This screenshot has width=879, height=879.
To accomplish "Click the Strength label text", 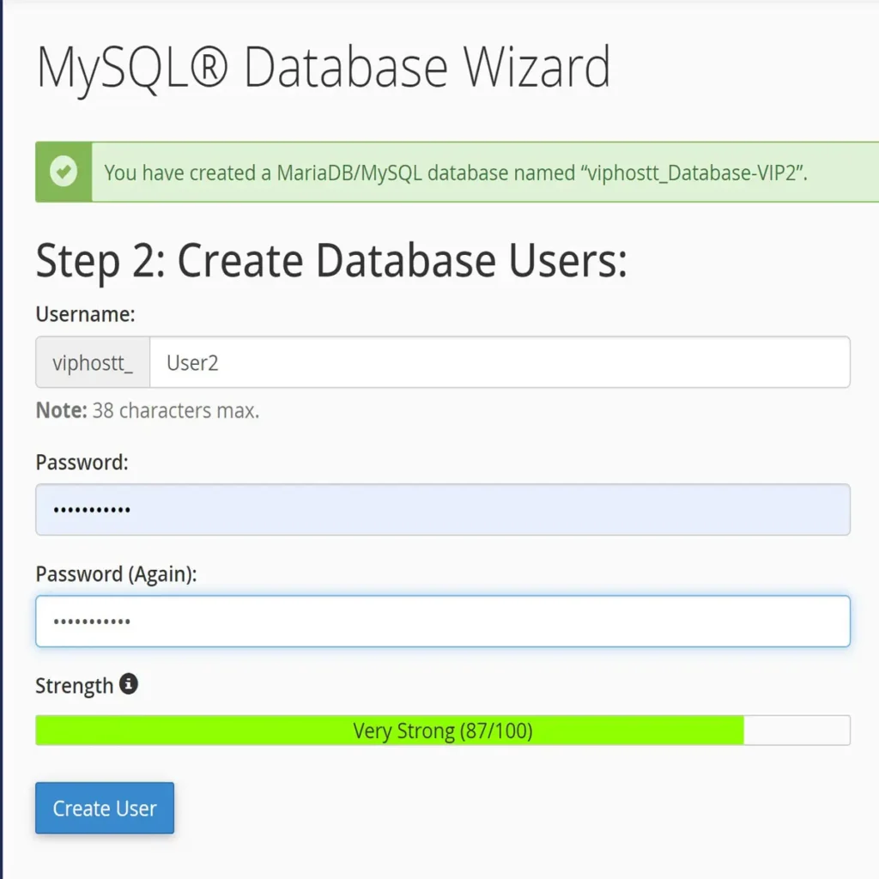I will [x=75, y=686].
